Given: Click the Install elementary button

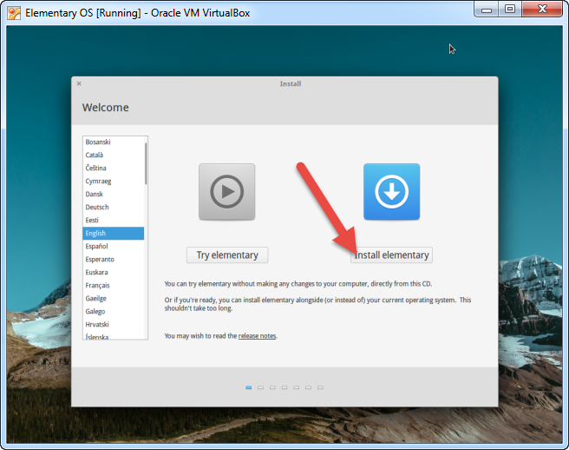Looking at the screenshot, I should click(391, 255).
